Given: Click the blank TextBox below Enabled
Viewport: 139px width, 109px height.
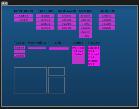Looking at the screenshot, I should click(19, 52).
